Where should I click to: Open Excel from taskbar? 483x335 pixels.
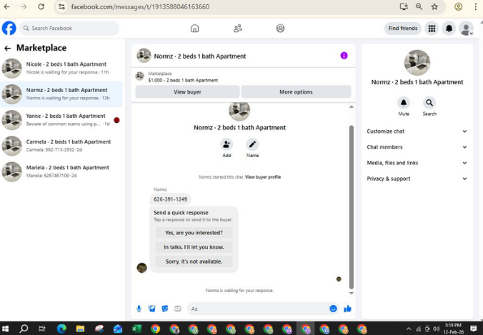point(136,329)
